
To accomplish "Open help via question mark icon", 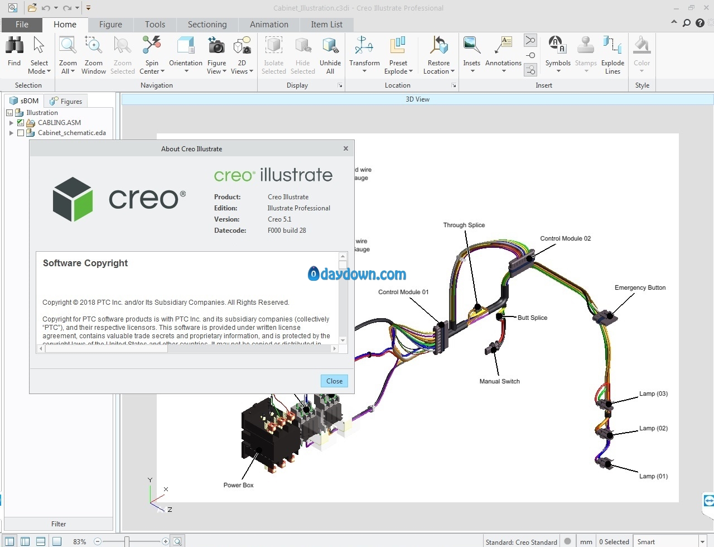I will 700,23.
